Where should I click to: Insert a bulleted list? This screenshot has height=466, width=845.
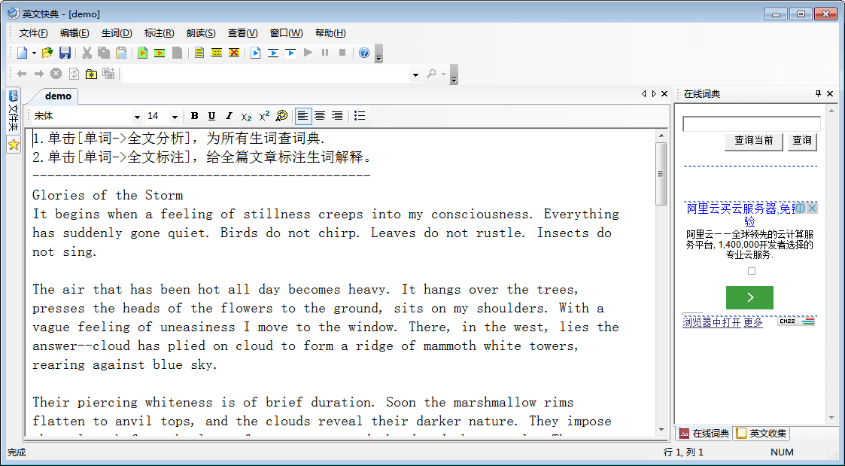pos(360,116)
